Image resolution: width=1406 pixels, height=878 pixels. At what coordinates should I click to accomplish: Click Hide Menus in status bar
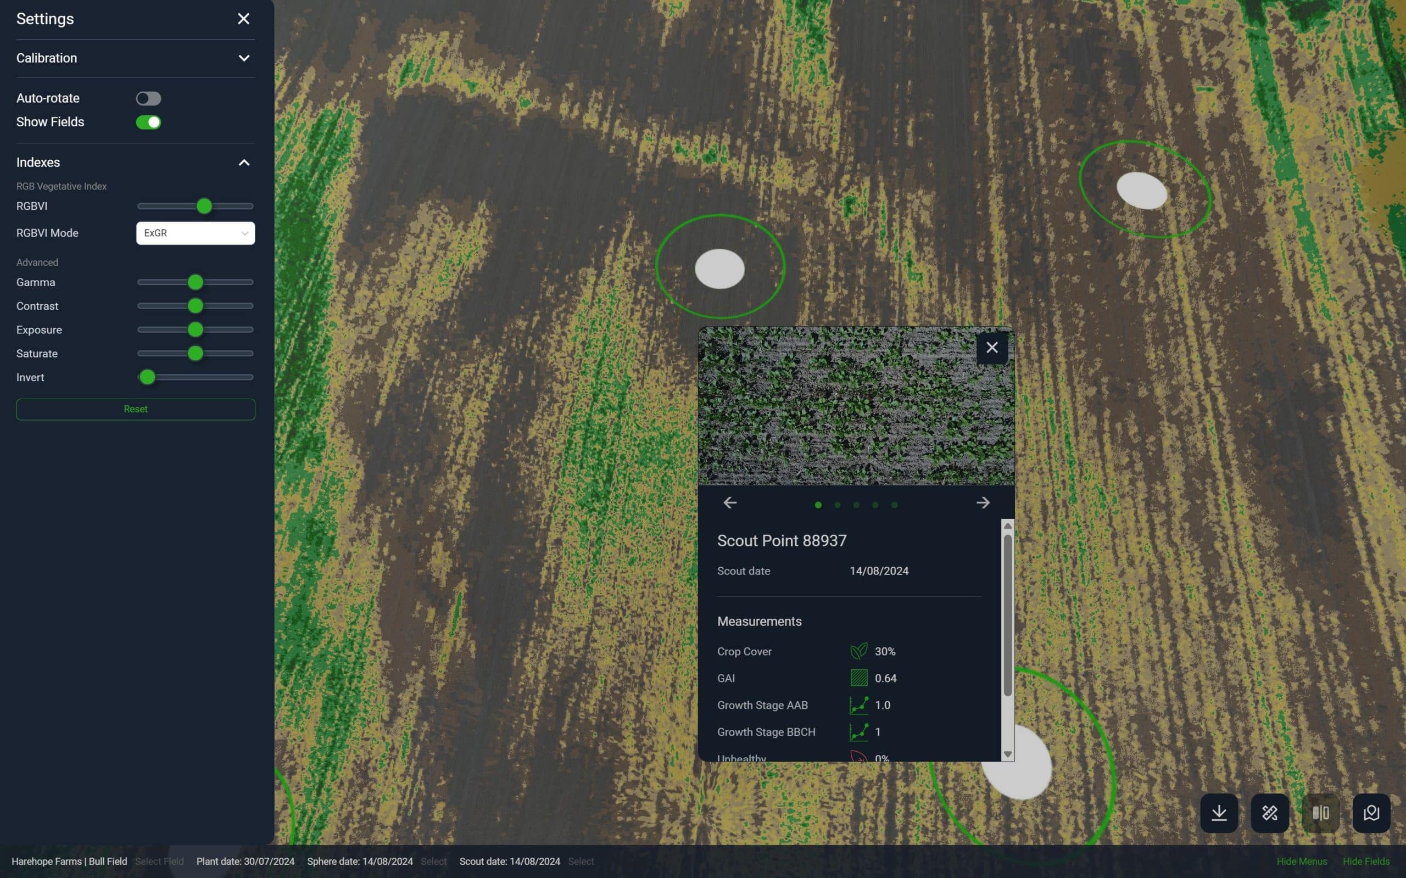[x=1302, y=861]
